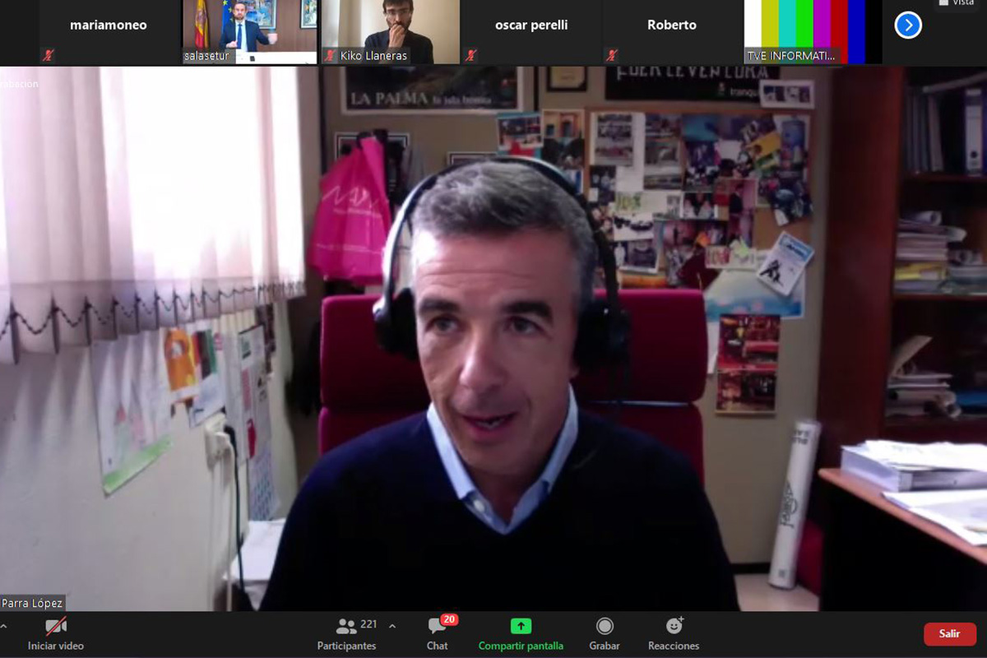Click the muted mic on mariamoneo tile
Screen dimensions: 987x658
49,56
